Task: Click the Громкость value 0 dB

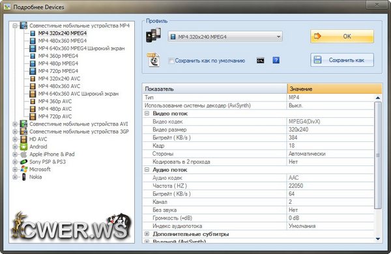Action: [x=294, y=218]
